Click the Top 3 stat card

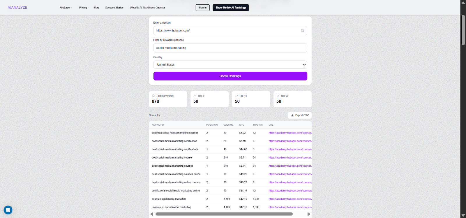pyautogui.click(x=209, y=99)
